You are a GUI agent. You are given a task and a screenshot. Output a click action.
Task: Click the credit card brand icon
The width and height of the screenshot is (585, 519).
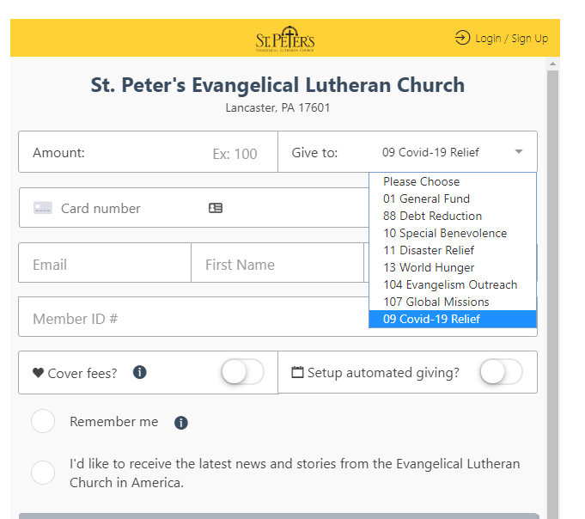(43, 208)
